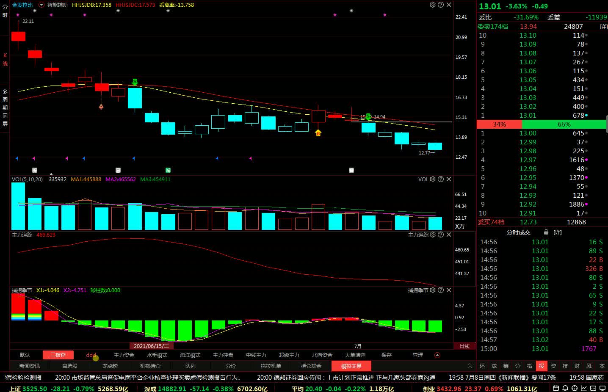This screenshot has height=392, width=608.
Task: Select the 海洋模式 template tab
Action: click(190, 355)
